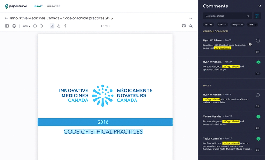Image resolution: width=265 pixels, height=160 pixels.
Task: Click the 2016 blue banner
Action: tap(105, 122)
